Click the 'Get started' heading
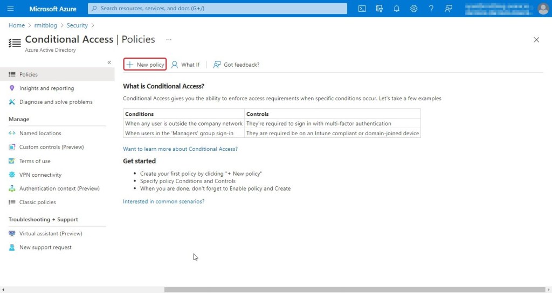Screen dimensions: 552x293 pyautogui.click(x=139, y=161)
